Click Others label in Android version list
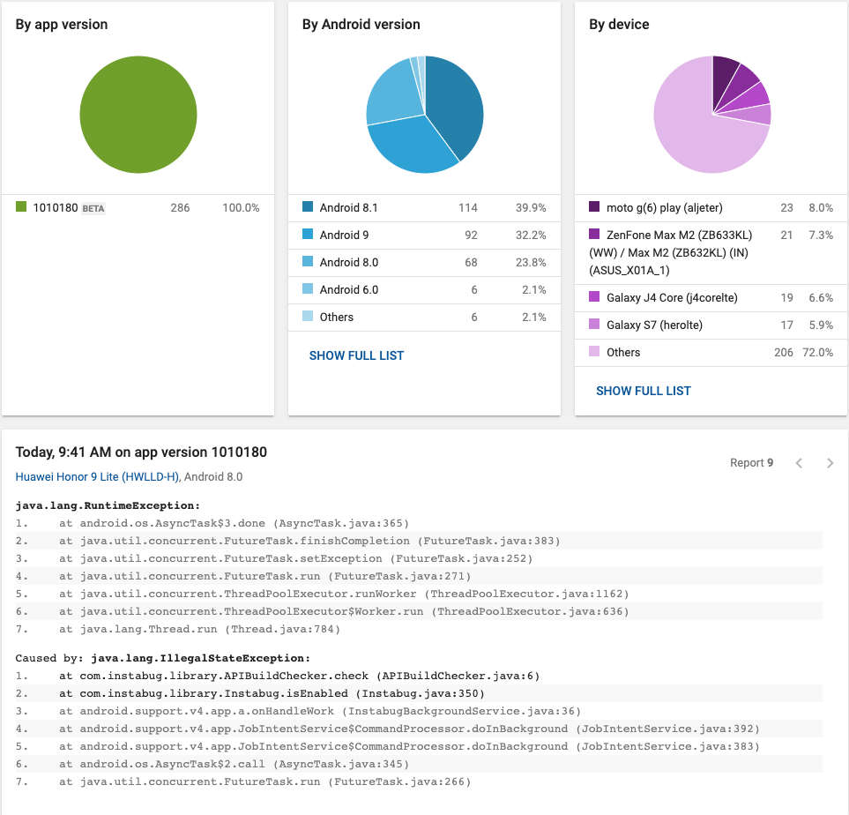 pos(336,317)
